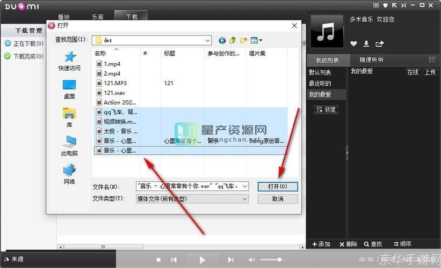Close the 打开 dialog with the X
Screen dimensions: 441x268
[294, 26]
